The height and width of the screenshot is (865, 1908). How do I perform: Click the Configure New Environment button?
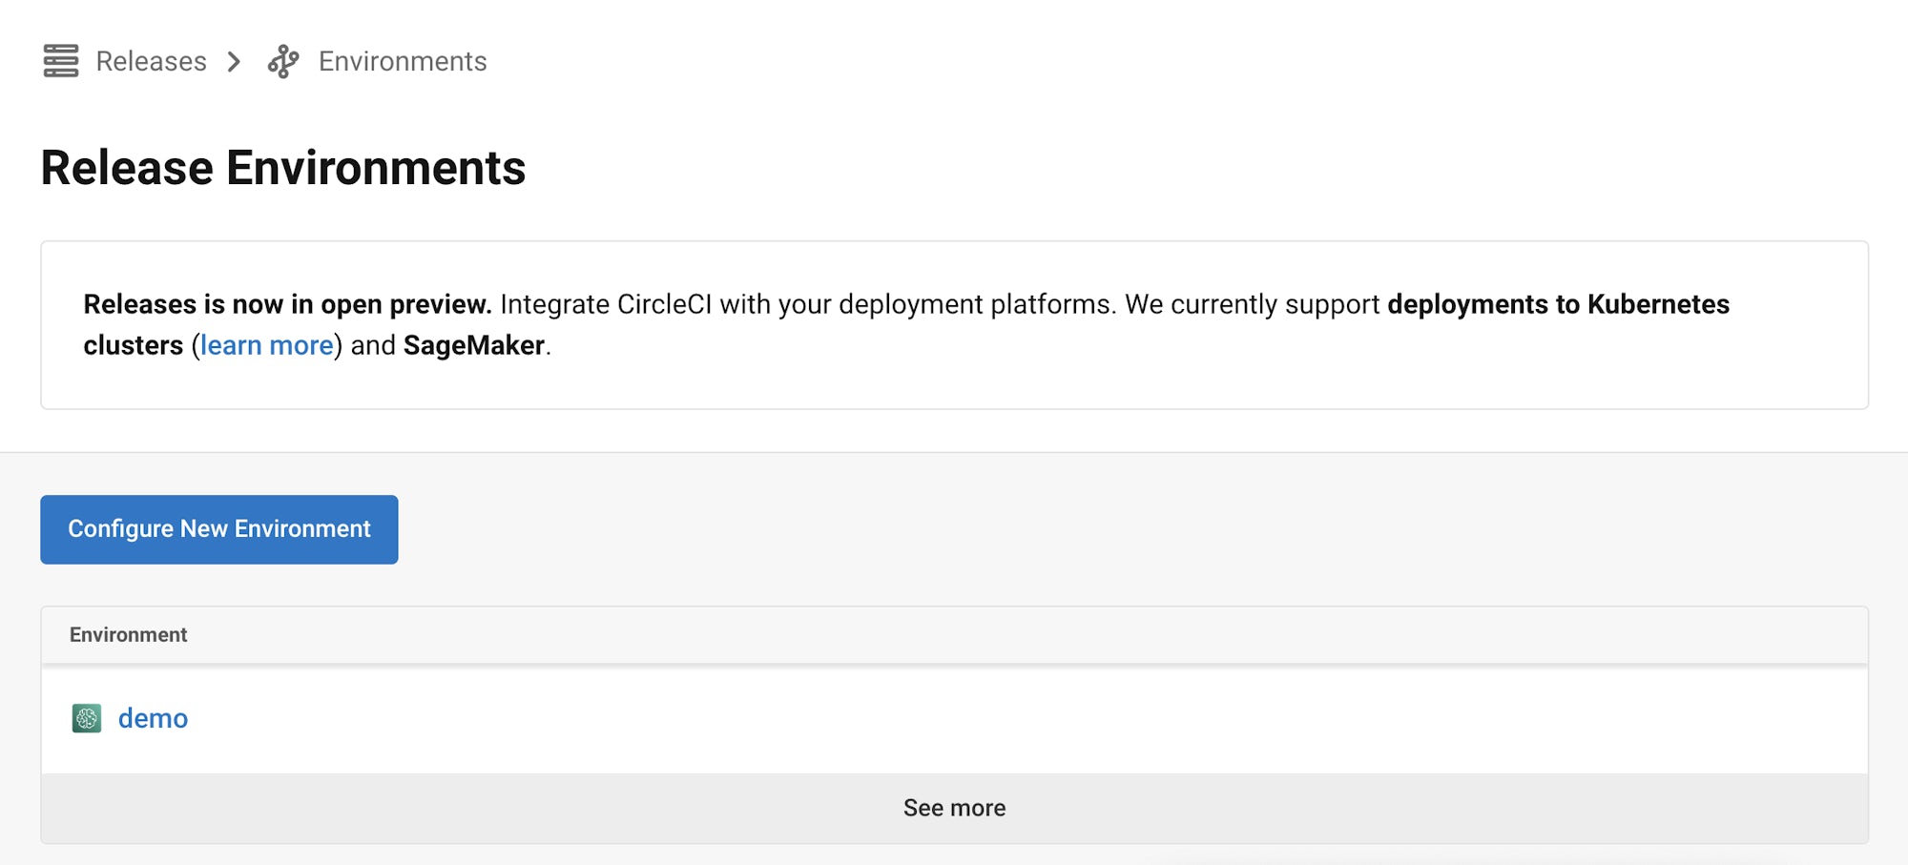(x=218, y=528)
